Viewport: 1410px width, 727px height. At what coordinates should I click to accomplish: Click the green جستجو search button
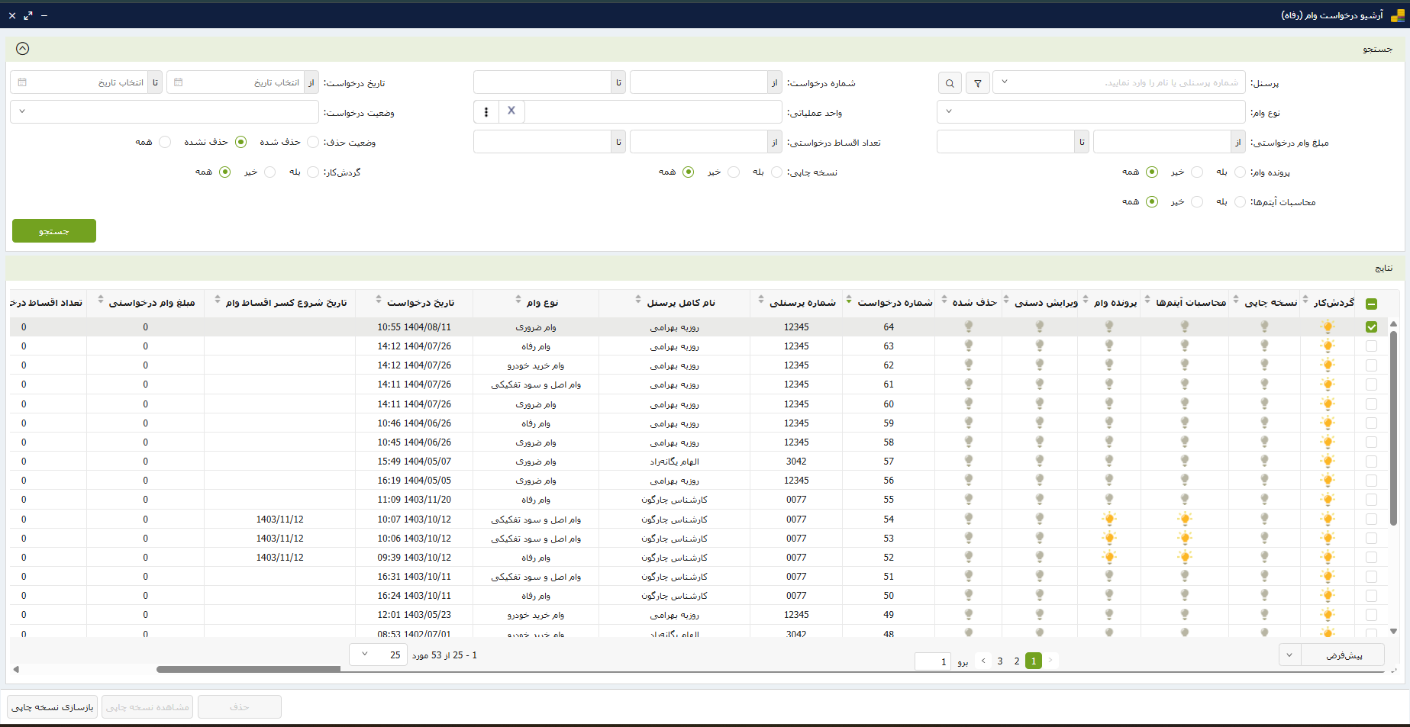(x=54, y=231)
